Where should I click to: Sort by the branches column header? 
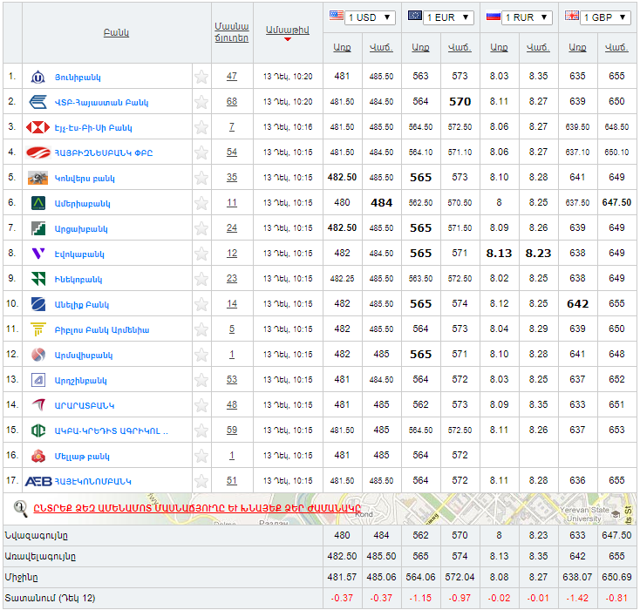coord(232,32)
